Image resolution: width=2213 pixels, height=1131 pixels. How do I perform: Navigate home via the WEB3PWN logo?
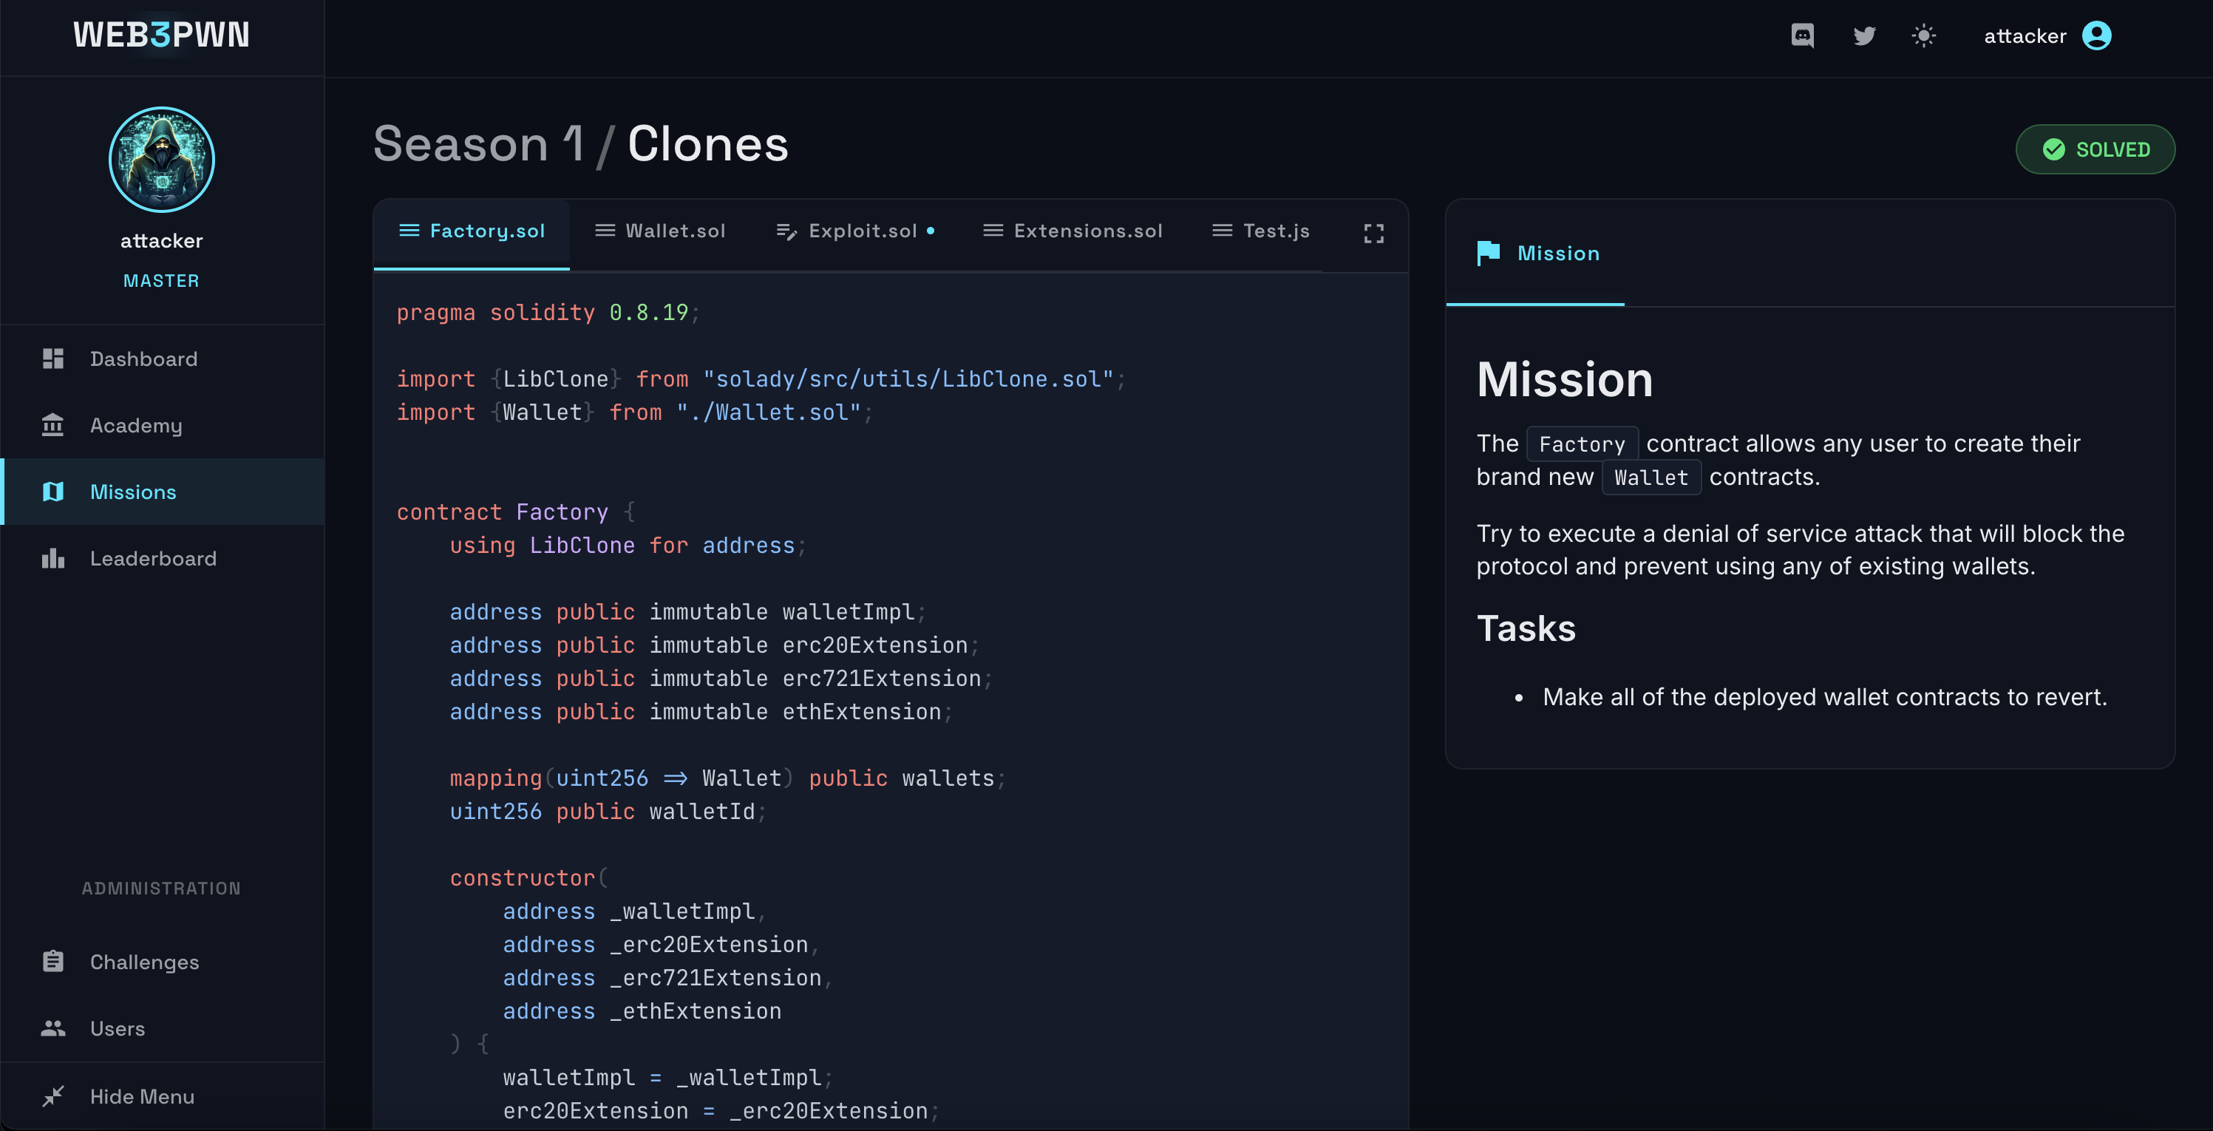click(162, 35)
